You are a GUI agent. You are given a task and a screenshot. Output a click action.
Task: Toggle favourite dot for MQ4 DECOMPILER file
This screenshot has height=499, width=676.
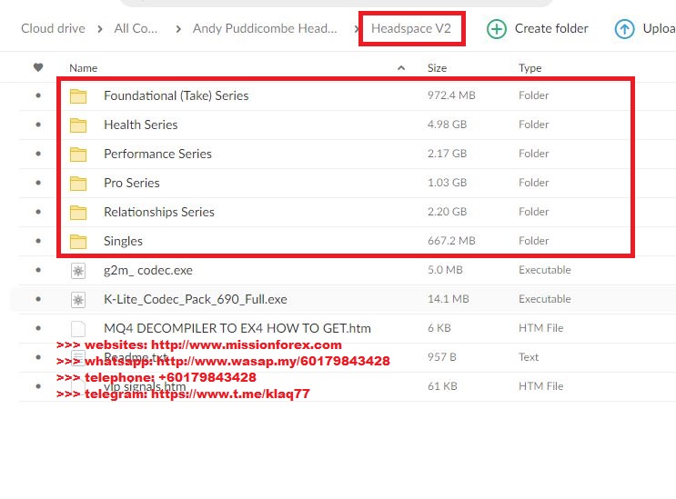(38, 328)
